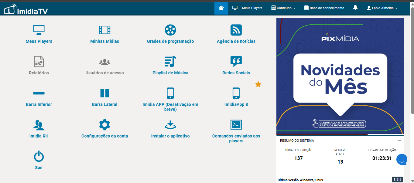
Task: Click the Configurações da conta link
Action: click(x=104, y=136)
